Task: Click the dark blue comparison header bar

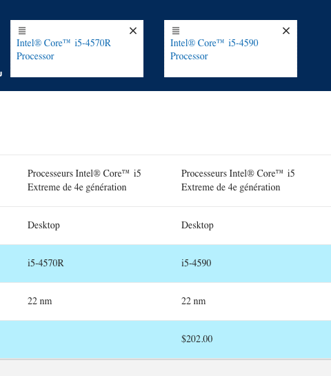Action: coord(165,10)
